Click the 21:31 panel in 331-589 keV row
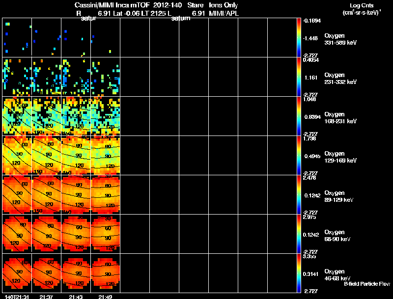The height and width of the screenshot is (299, 393). [x=17, y=37]
